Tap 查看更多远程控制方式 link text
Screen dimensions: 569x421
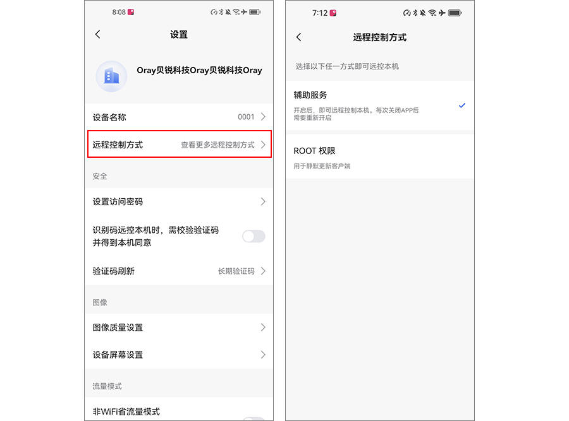coord(217,145)
